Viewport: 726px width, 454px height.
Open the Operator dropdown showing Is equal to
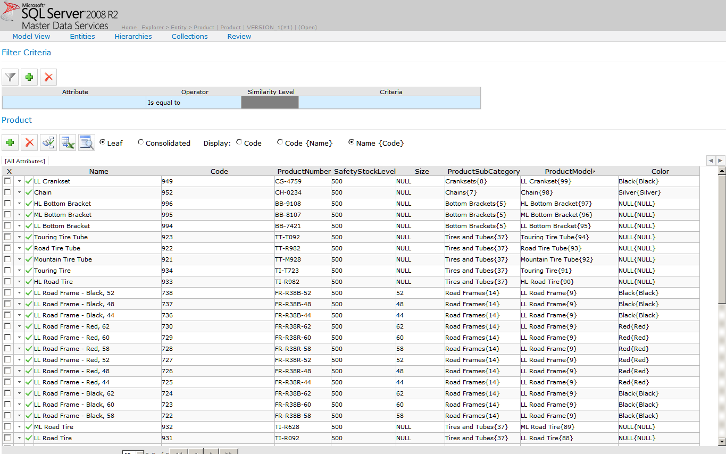click(x=194, y=103)
